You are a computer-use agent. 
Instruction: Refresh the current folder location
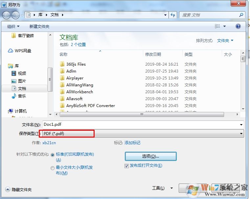(173, 15)
